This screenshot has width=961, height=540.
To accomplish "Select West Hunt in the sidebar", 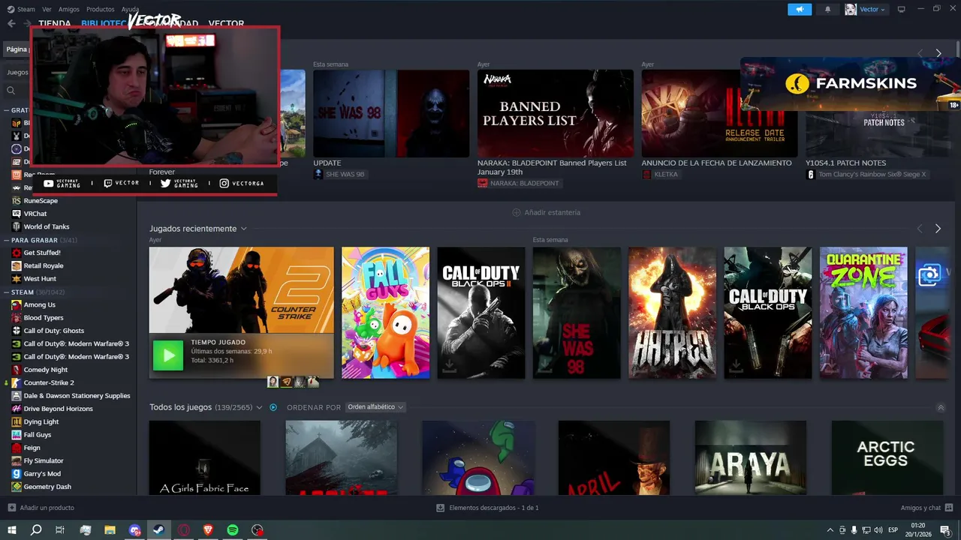I will pos(40,279).
